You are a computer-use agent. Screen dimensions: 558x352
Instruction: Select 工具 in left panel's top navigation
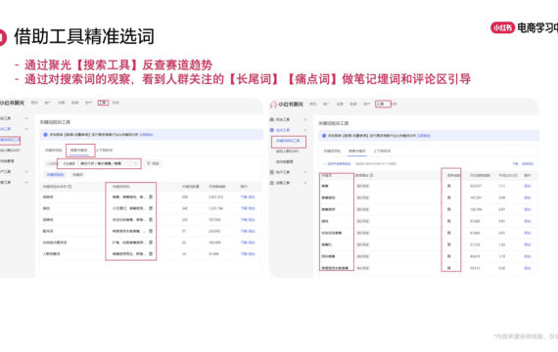pyautogui.click(x=103, y=103)
